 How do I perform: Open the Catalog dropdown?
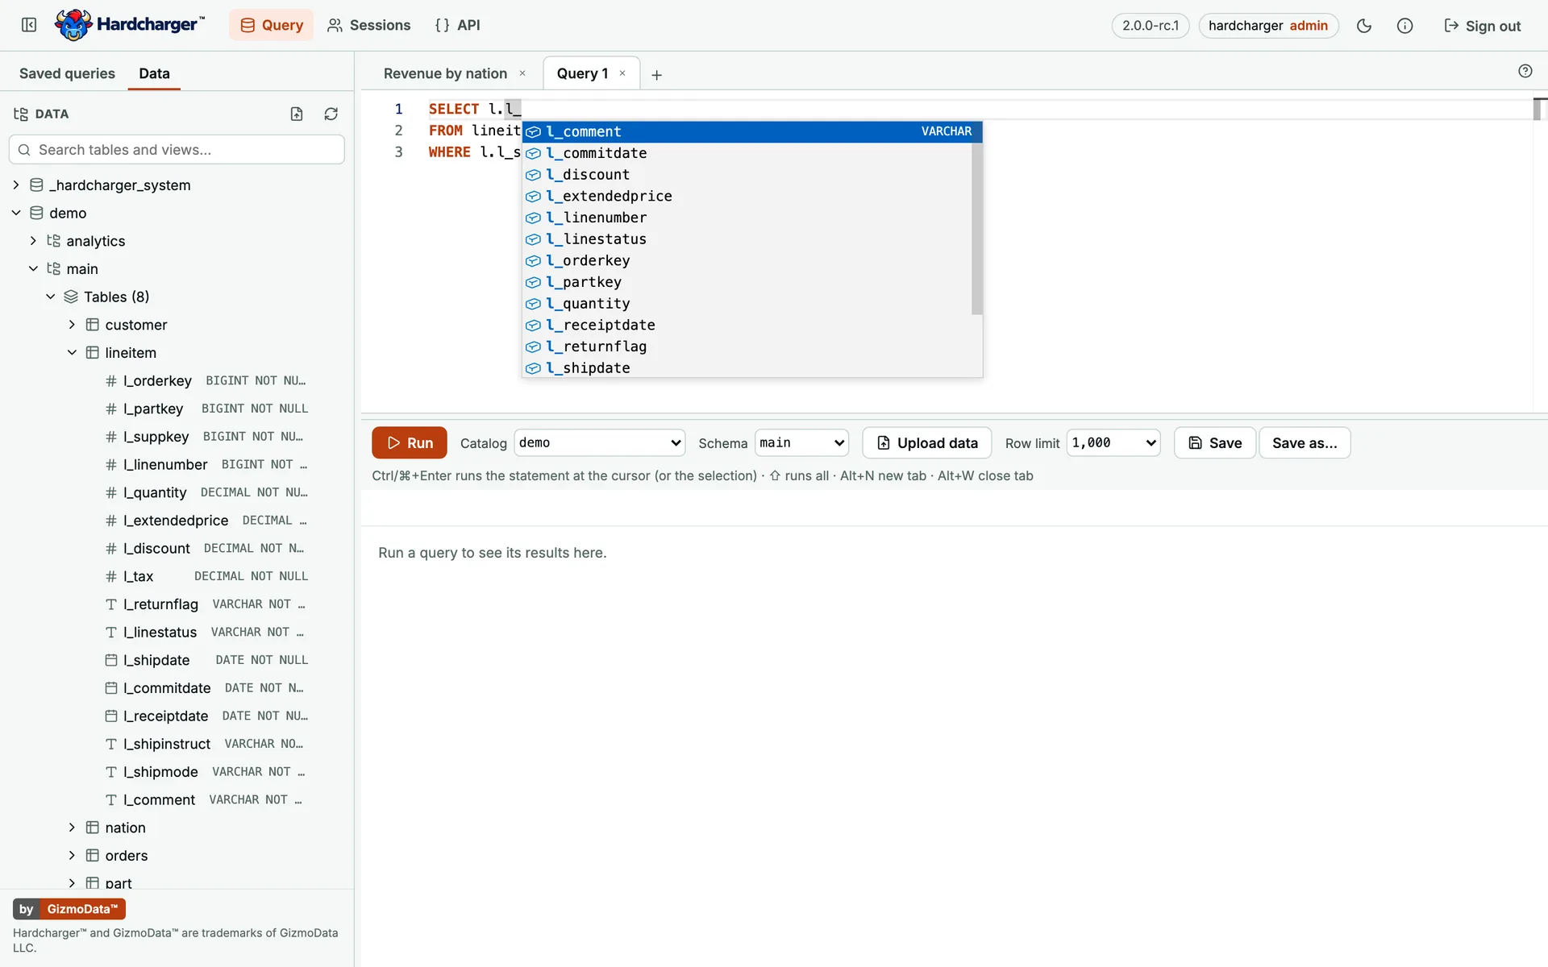click(599, 442)
